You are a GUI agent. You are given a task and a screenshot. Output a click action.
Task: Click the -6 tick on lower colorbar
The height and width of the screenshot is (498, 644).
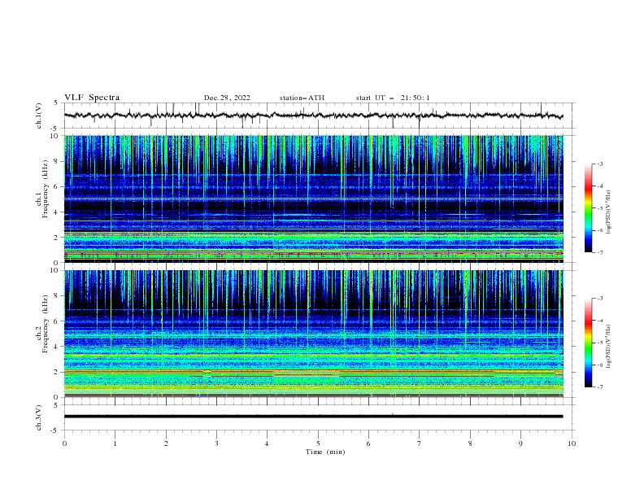(600, 365)
